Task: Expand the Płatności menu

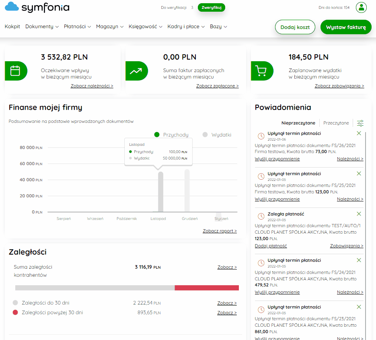Action: tap(77, 27)
